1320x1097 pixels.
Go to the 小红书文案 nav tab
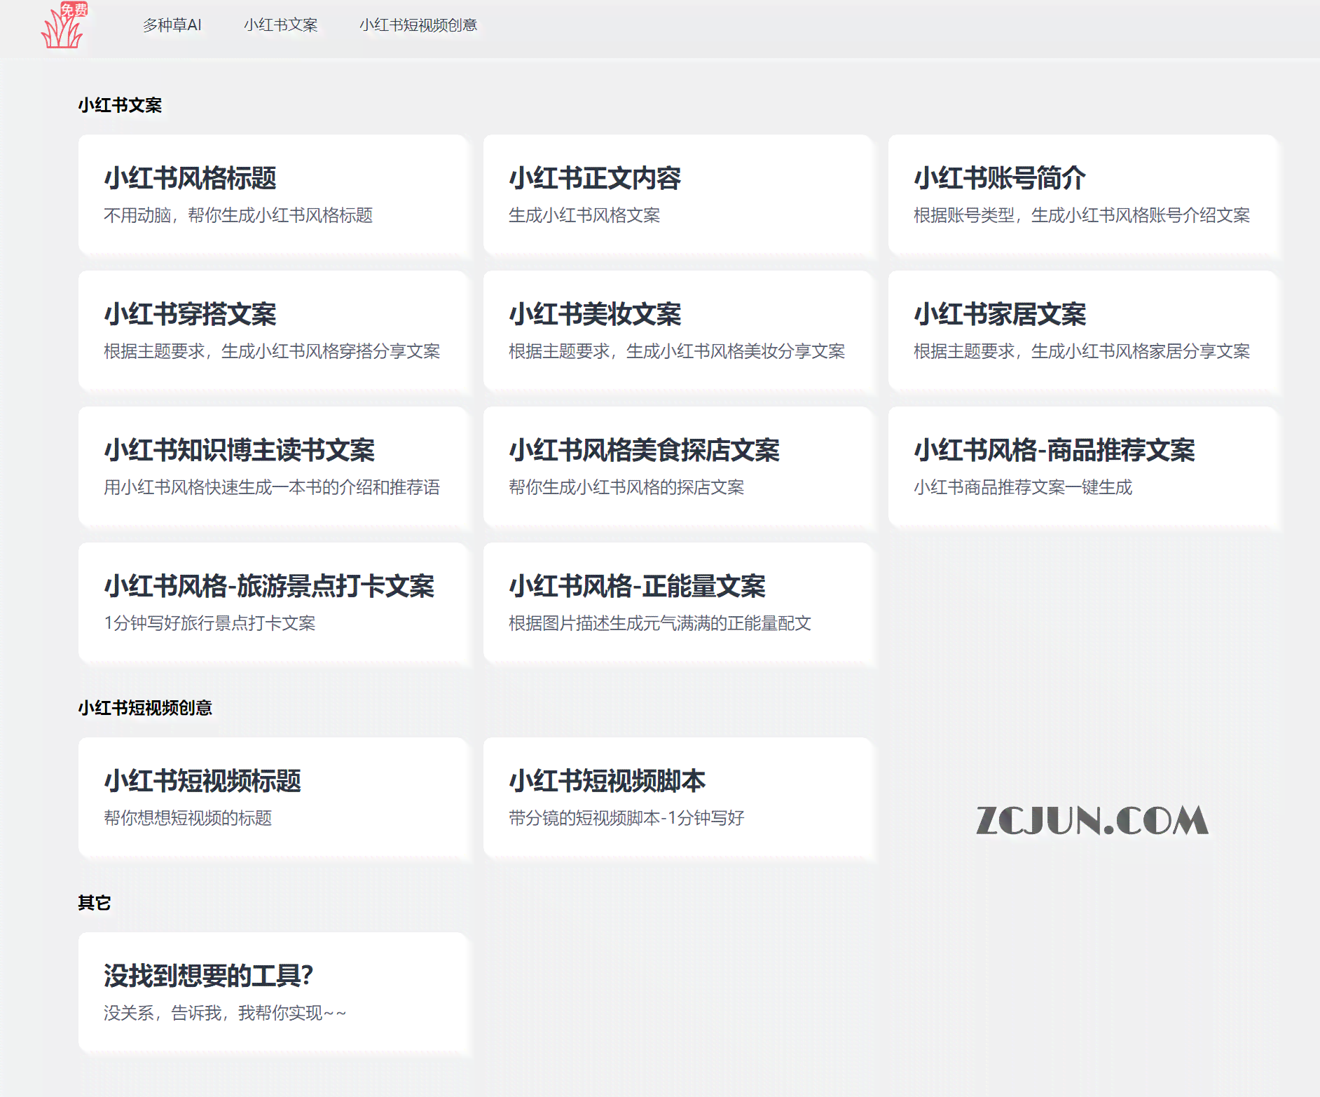281,25
